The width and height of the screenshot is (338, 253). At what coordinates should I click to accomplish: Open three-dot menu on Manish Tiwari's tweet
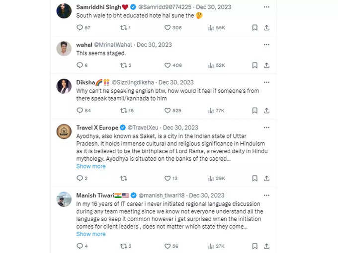click(266, 195)
